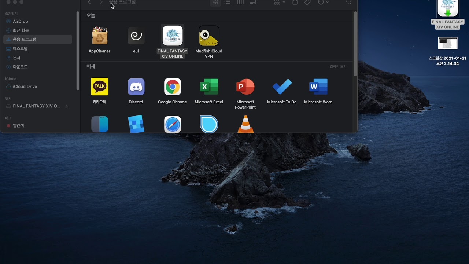The image size is (469, 264).
Task: Open 데스크탑 from the sidebar
Action: pos(38,49)
